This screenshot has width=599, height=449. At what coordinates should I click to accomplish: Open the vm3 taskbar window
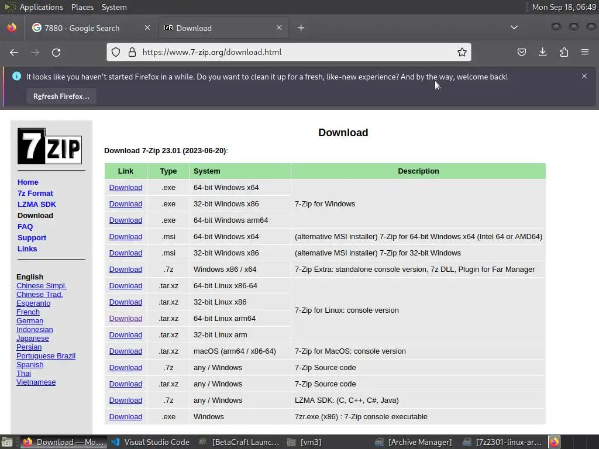(x=304, y=442)
